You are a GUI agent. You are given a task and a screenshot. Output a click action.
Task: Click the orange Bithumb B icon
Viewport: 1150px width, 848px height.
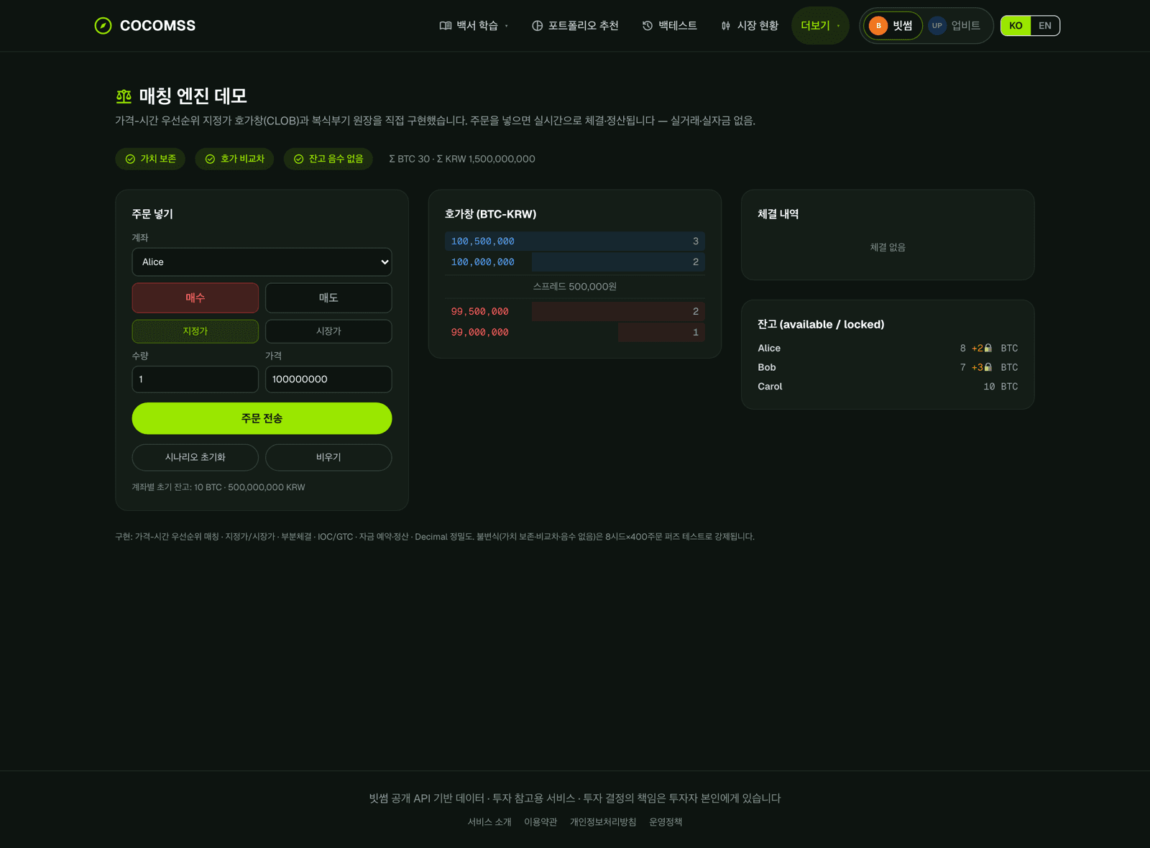[x=878, y=26]
